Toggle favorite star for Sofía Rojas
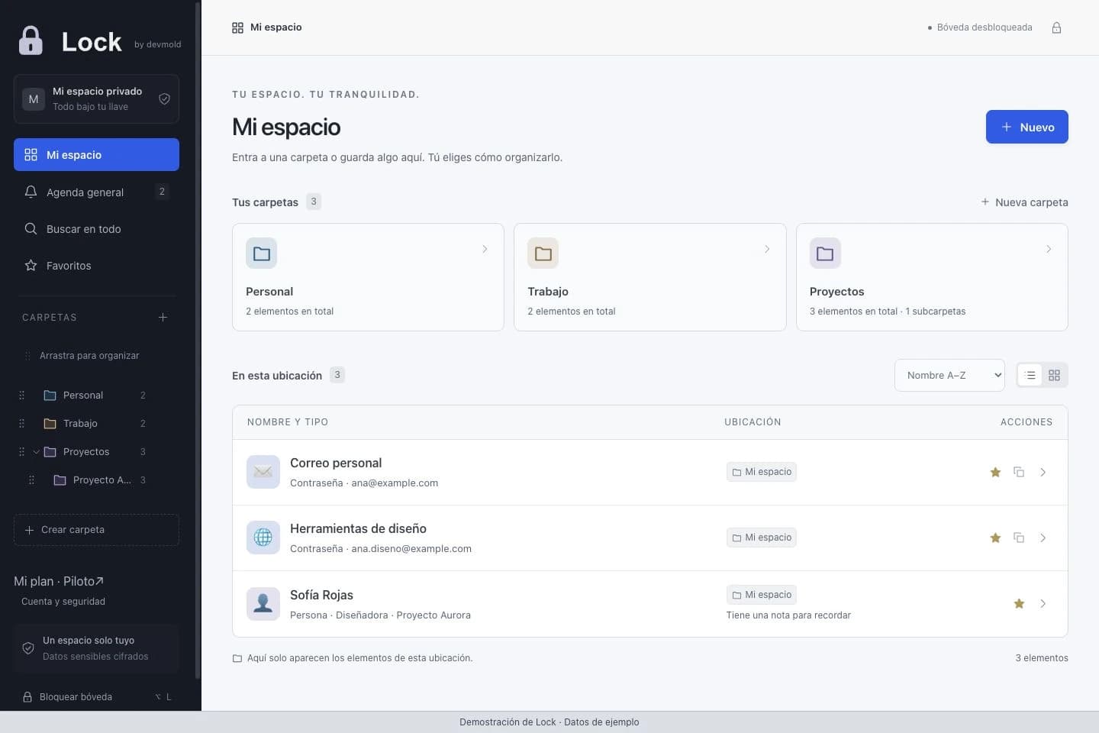The height and width of the screenshot is (733, 1099). click(x=1019, y=603)
